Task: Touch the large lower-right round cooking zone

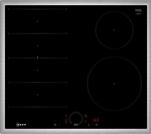Action: tap(115, 84)
